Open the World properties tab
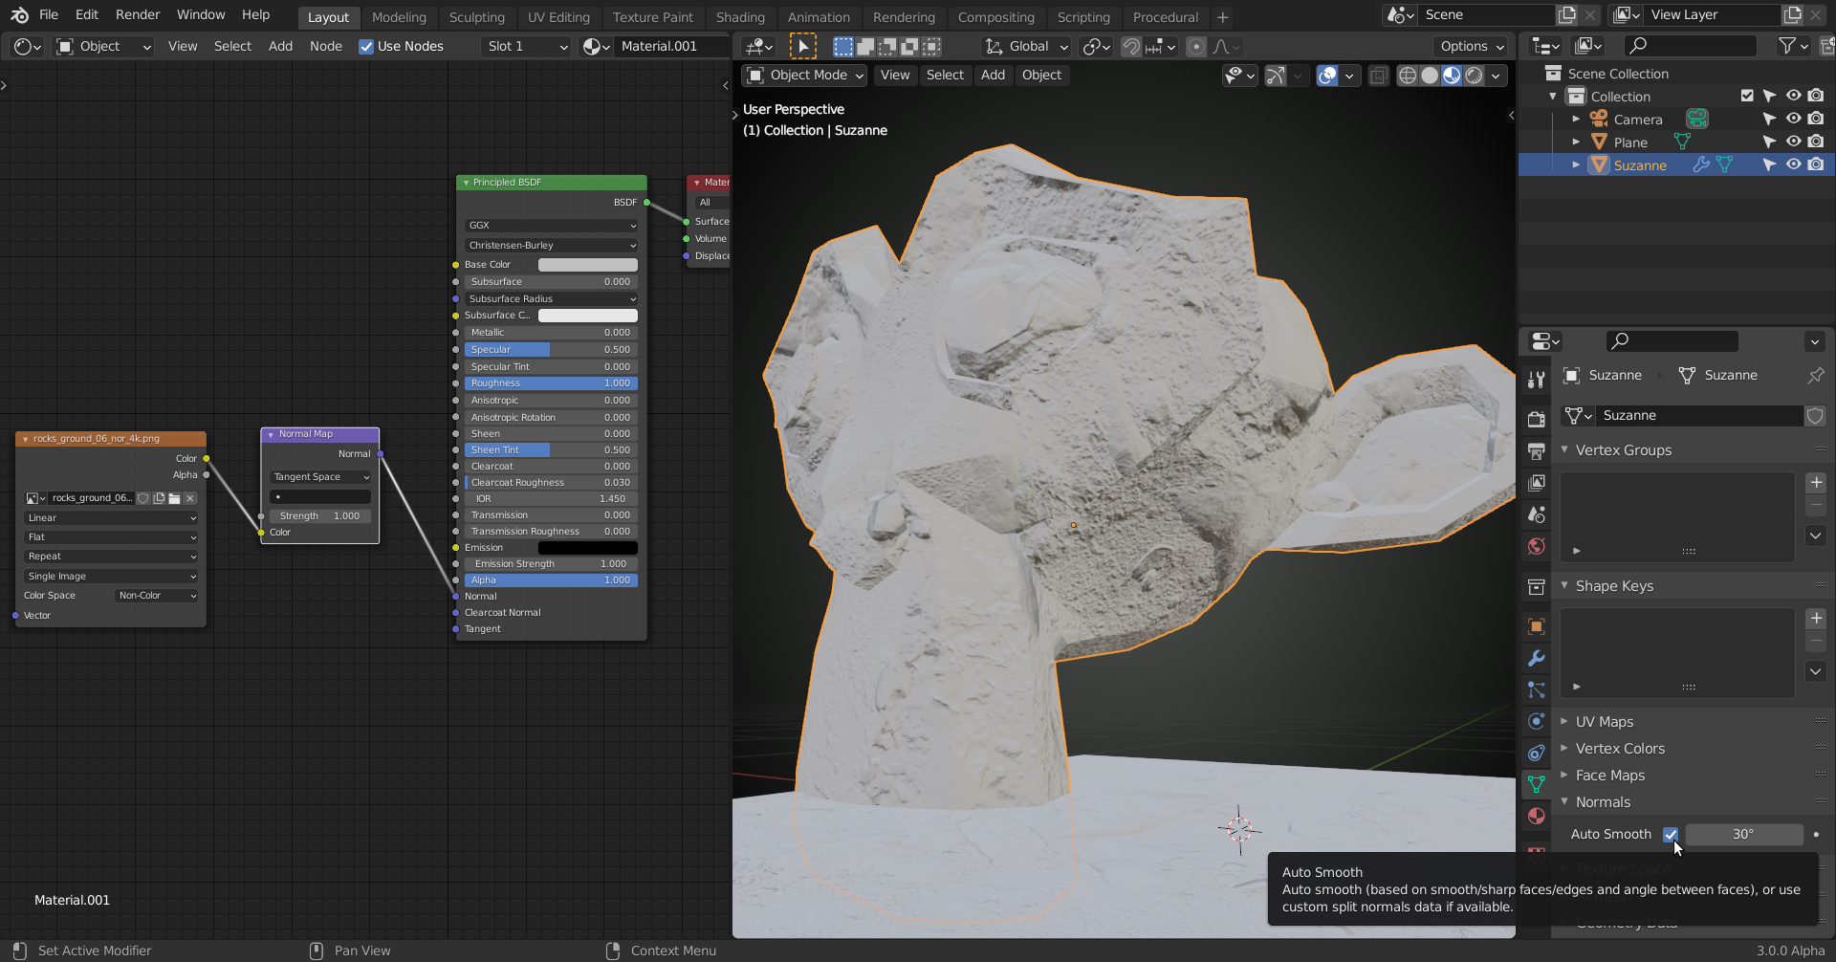This screenshot has height=962, width=1836. (x=1536, y=546)
